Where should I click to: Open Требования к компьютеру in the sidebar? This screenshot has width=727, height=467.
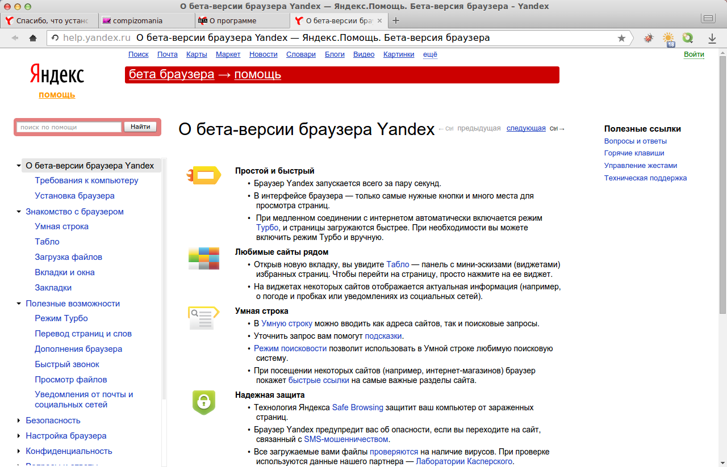coord(86,180)
